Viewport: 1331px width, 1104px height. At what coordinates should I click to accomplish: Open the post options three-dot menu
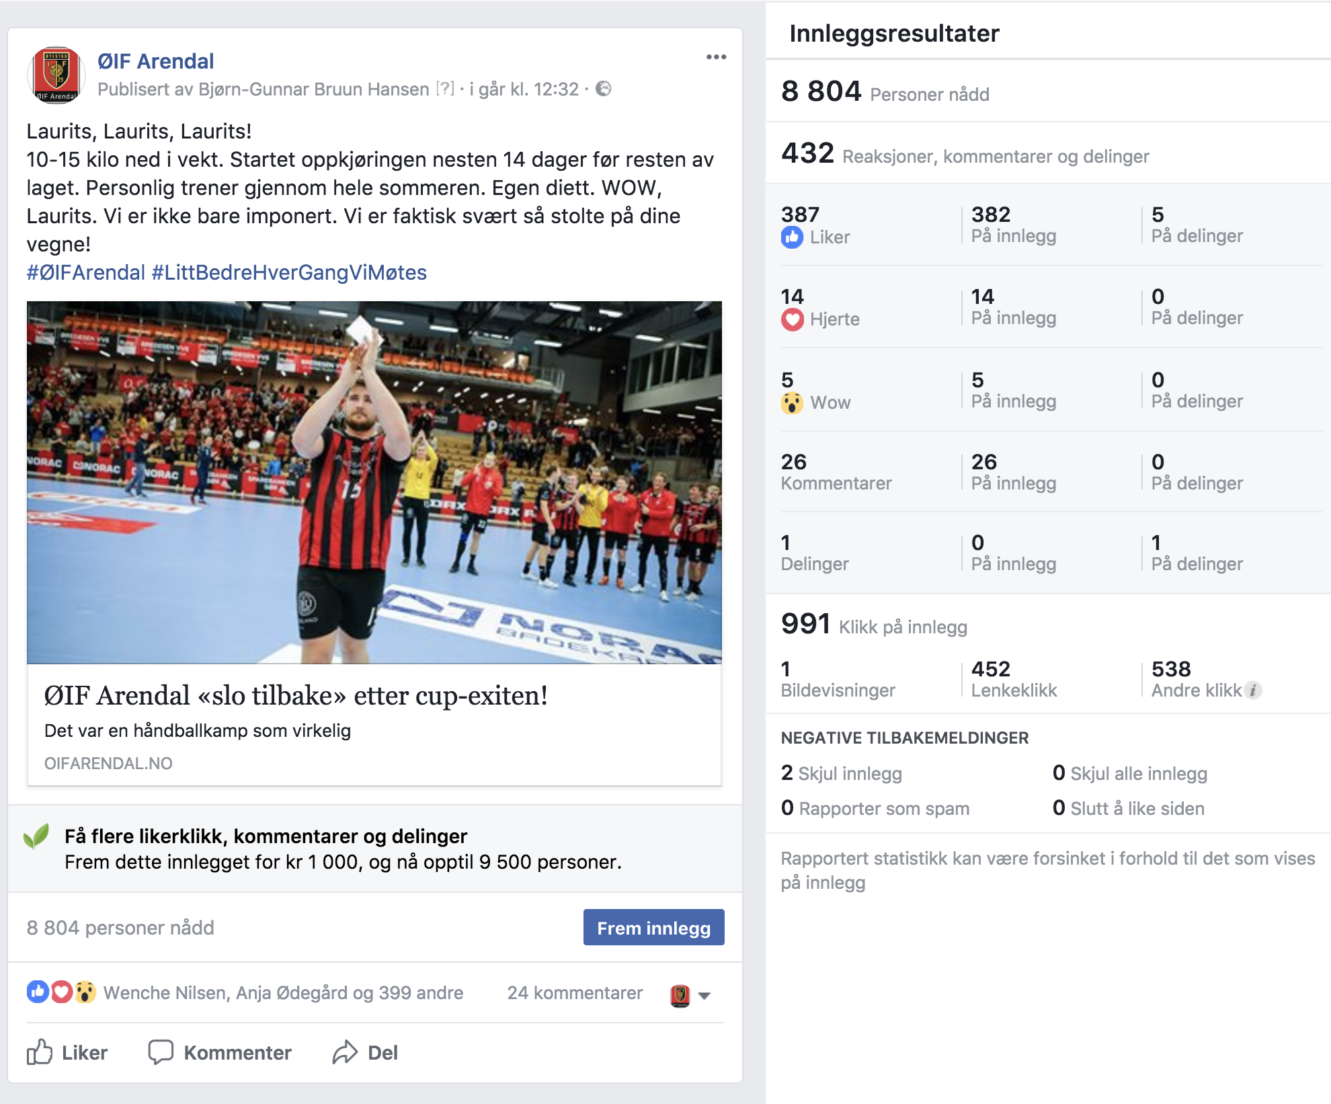(x=716, y=57)
